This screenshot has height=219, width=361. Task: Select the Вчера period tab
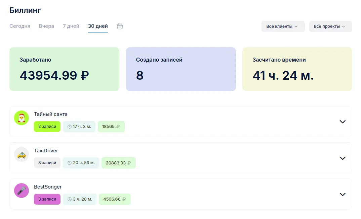pos(46,26)
